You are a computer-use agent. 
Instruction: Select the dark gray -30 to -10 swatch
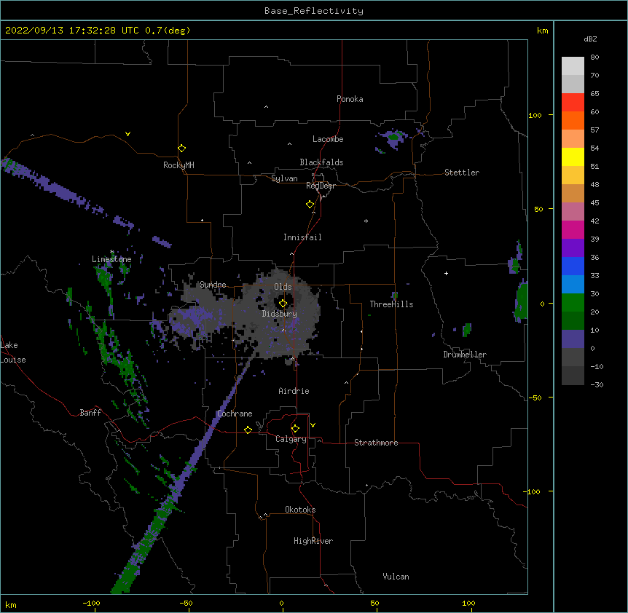[573, 376]
